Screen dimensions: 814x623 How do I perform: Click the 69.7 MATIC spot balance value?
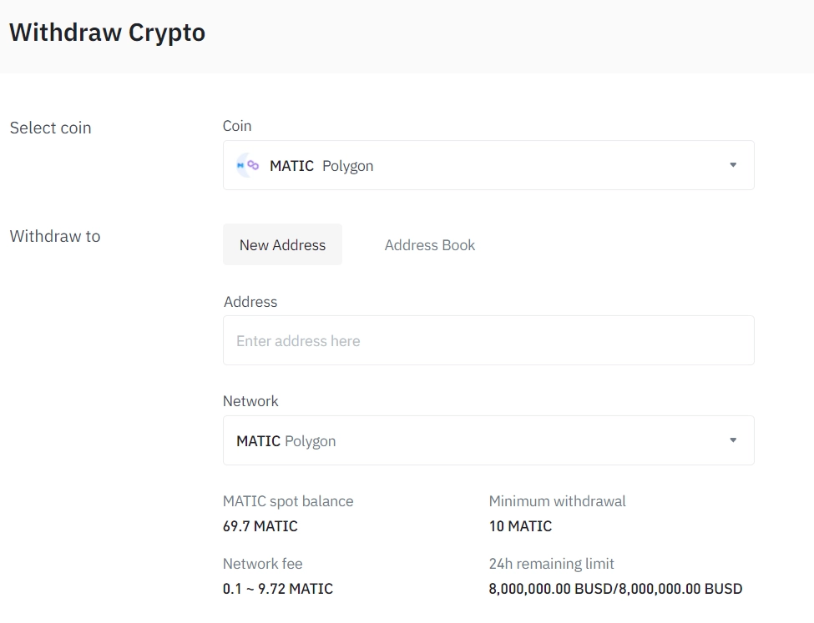260,526
